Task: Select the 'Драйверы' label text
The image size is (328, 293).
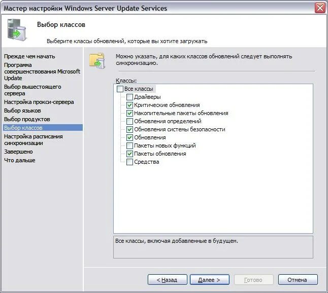Action: tap(147, 97)
